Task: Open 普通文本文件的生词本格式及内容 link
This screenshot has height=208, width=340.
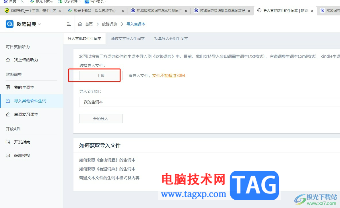Action: pyautogui.click(x=109, y=178)
